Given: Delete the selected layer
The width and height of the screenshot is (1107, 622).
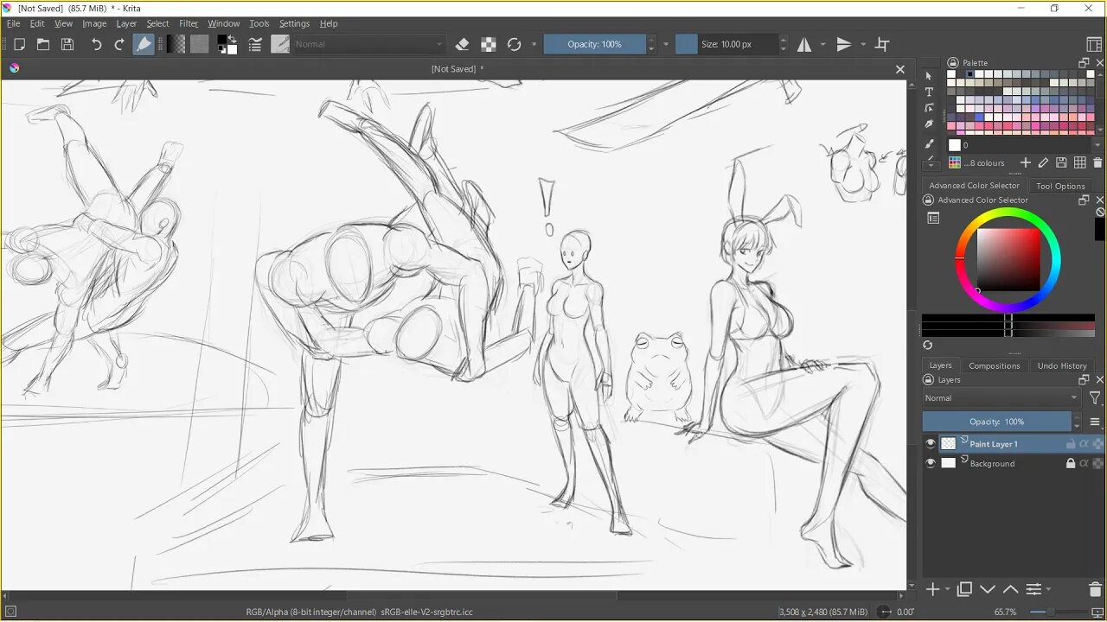Looking at the screenshot, I should click(1097, 590).
